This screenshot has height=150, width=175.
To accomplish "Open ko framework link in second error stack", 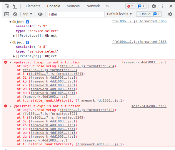I will coord(53,125).
